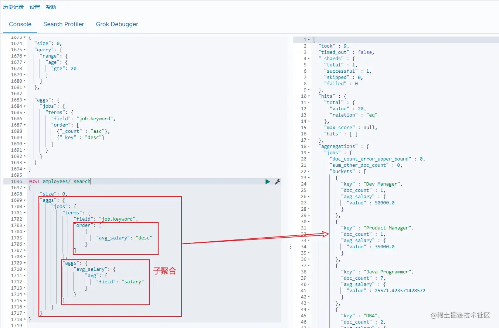Collapse the "avg" block at line 1711
Screen dimensions: 499x328
(x=24, y=276)
